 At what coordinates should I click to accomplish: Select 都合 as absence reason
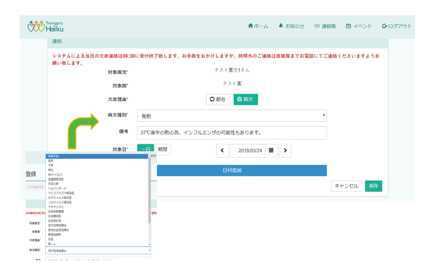(x=218, y=99)
